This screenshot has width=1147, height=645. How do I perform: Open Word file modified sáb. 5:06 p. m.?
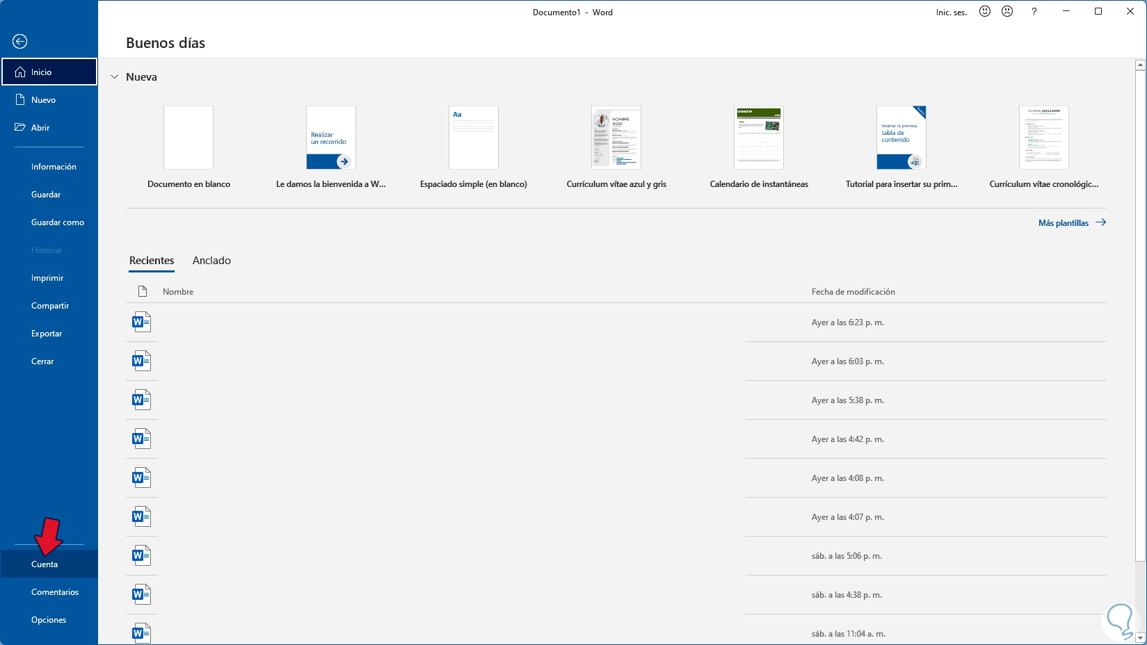coord(616,556)
